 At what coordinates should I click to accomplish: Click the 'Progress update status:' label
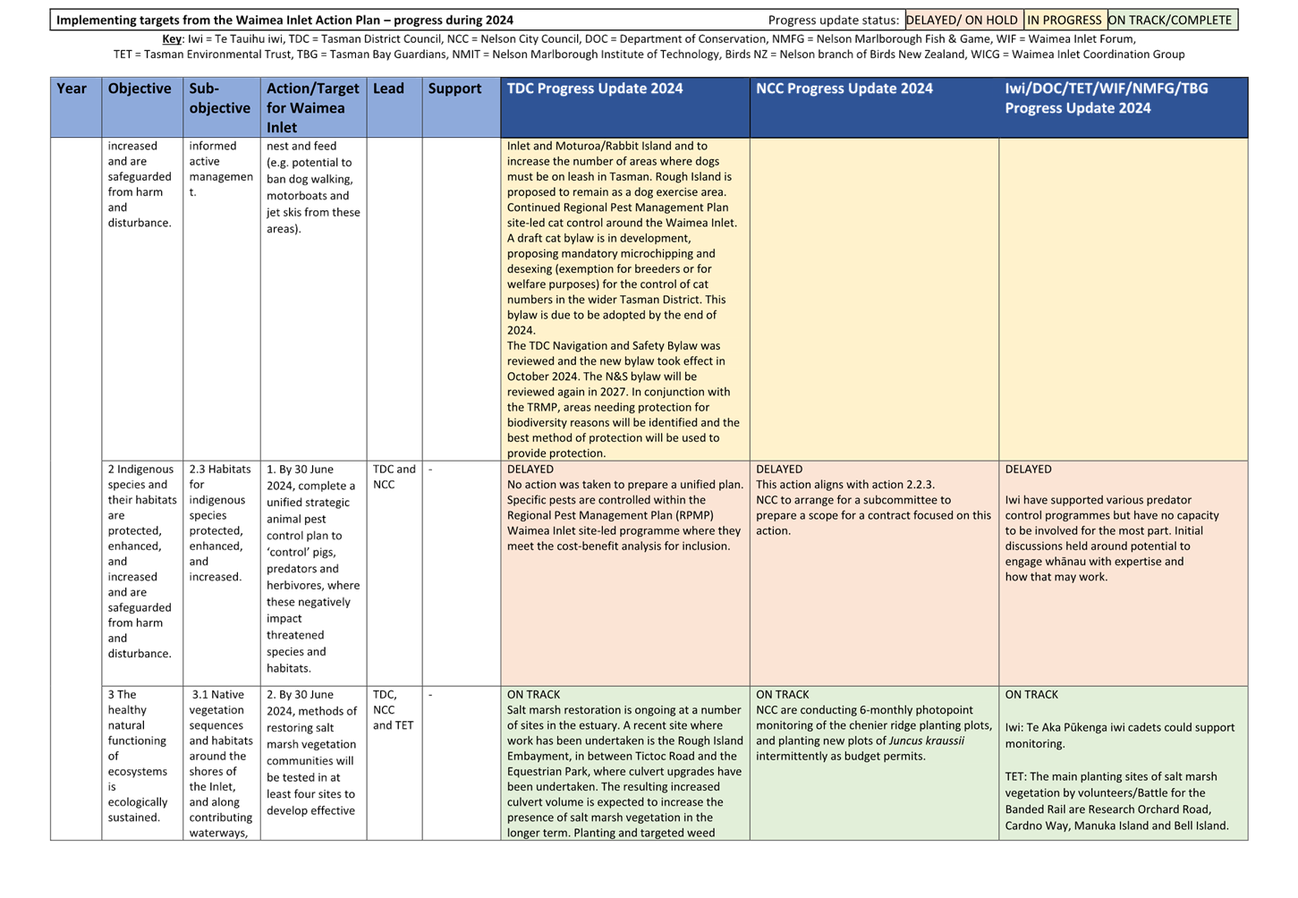[834, 20]
